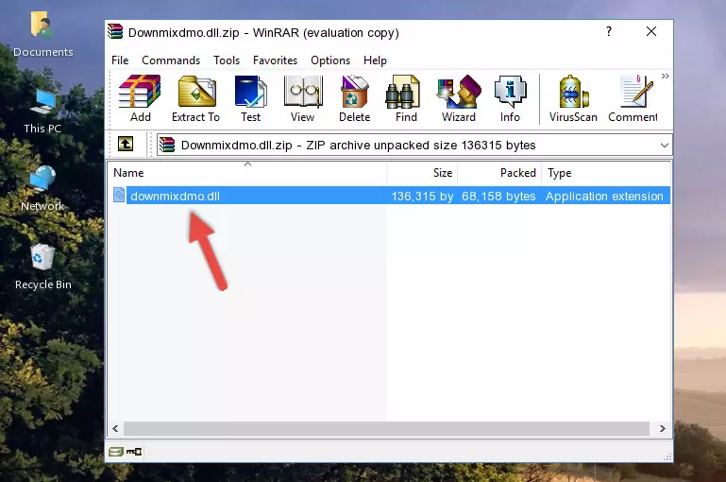Open the Favorites menu
Screen dimensions: 726x482
pyautogui.click(x=275, y=60)
